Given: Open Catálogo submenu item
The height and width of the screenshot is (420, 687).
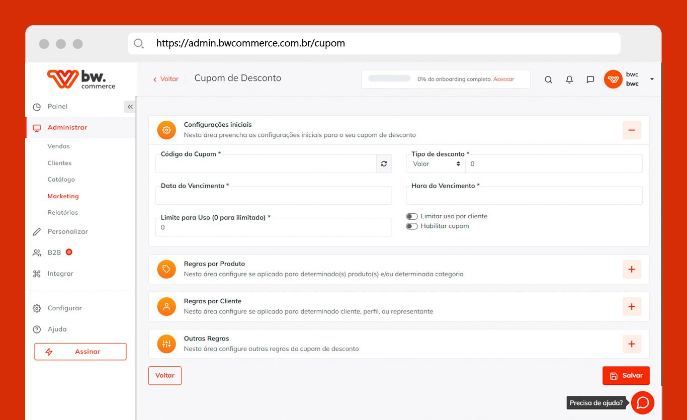Looking at the screenshot, I should [x=61, y=180].
